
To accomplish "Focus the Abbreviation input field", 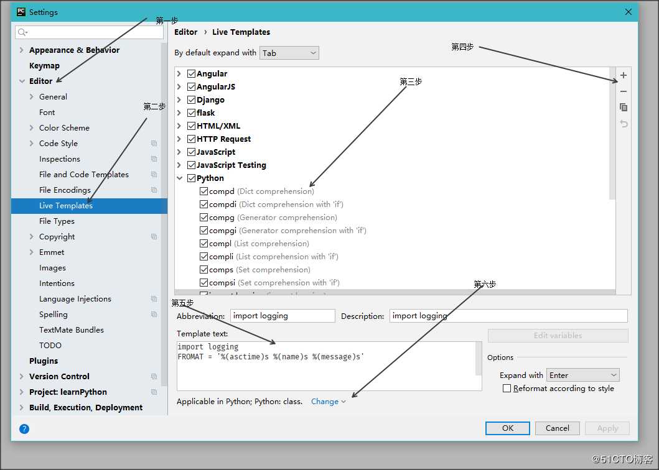I will (x=283, y=316).
